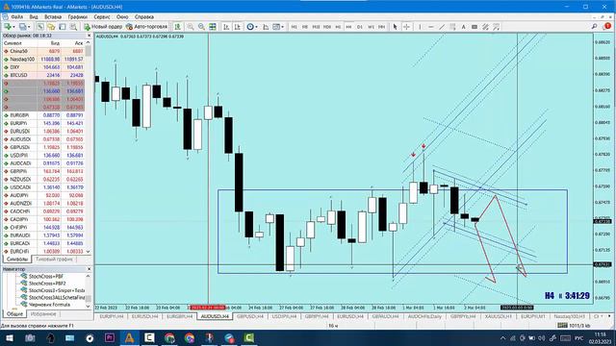Toggle the Авто-торговля button
This screenshot has height=346, width=616.
tap(146, 27)
